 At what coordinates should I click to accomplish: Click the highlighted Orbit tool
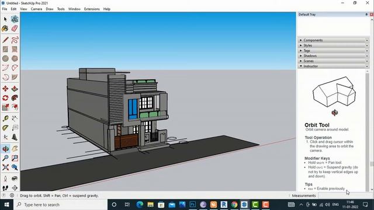[x=5, y=149]
